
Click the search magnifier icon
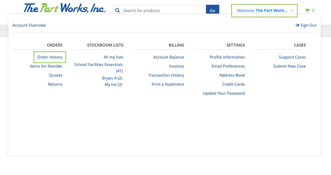click(118, 10)
